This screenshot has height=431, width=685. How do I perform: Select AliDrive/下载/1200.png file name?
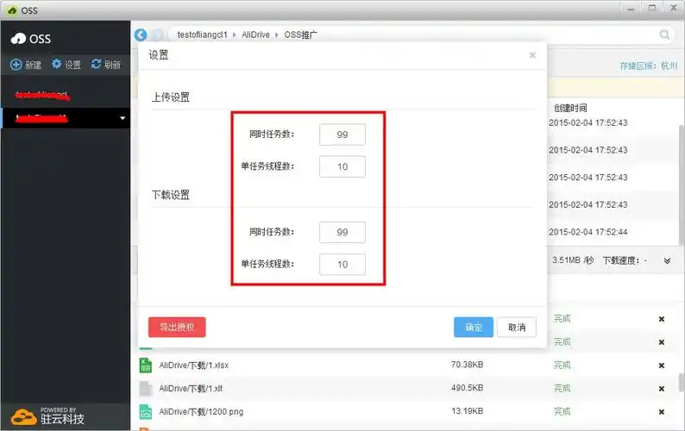coord(201,411)
